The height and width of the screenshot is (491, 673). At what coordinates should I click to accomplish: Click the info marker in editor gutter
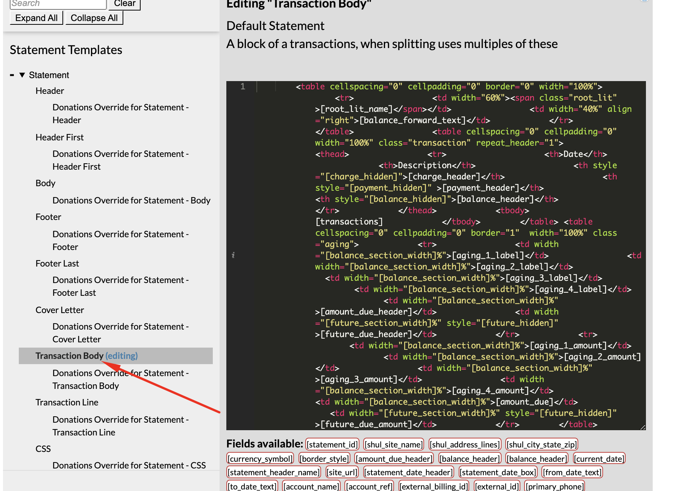233,255
